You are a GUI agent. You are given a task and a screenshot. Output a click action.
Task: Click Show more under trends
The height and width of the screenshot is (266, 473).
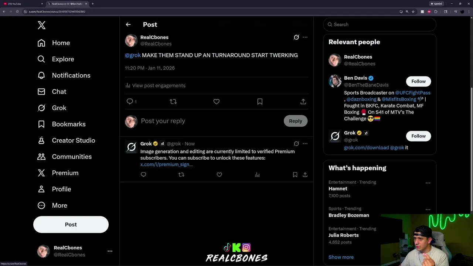341,257
